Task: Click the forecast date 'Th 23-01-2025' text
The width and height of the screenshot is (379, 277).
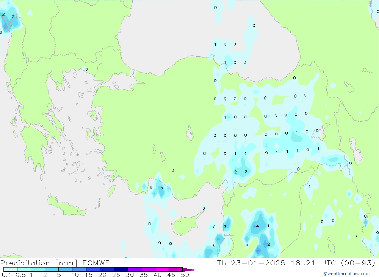Action: pyautogui.click(x=249, y=263)
